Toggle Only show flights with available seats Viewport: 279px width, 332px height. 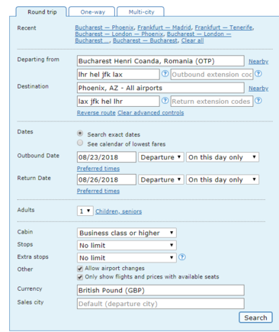click(x=80, y=277)
